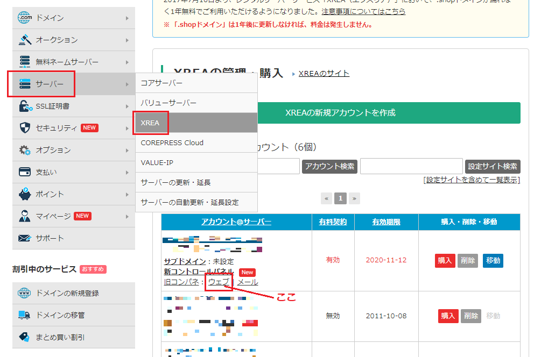Expand the ドメイン submenu chevron
Screen dimensions: 534x357
coord(127,17)
